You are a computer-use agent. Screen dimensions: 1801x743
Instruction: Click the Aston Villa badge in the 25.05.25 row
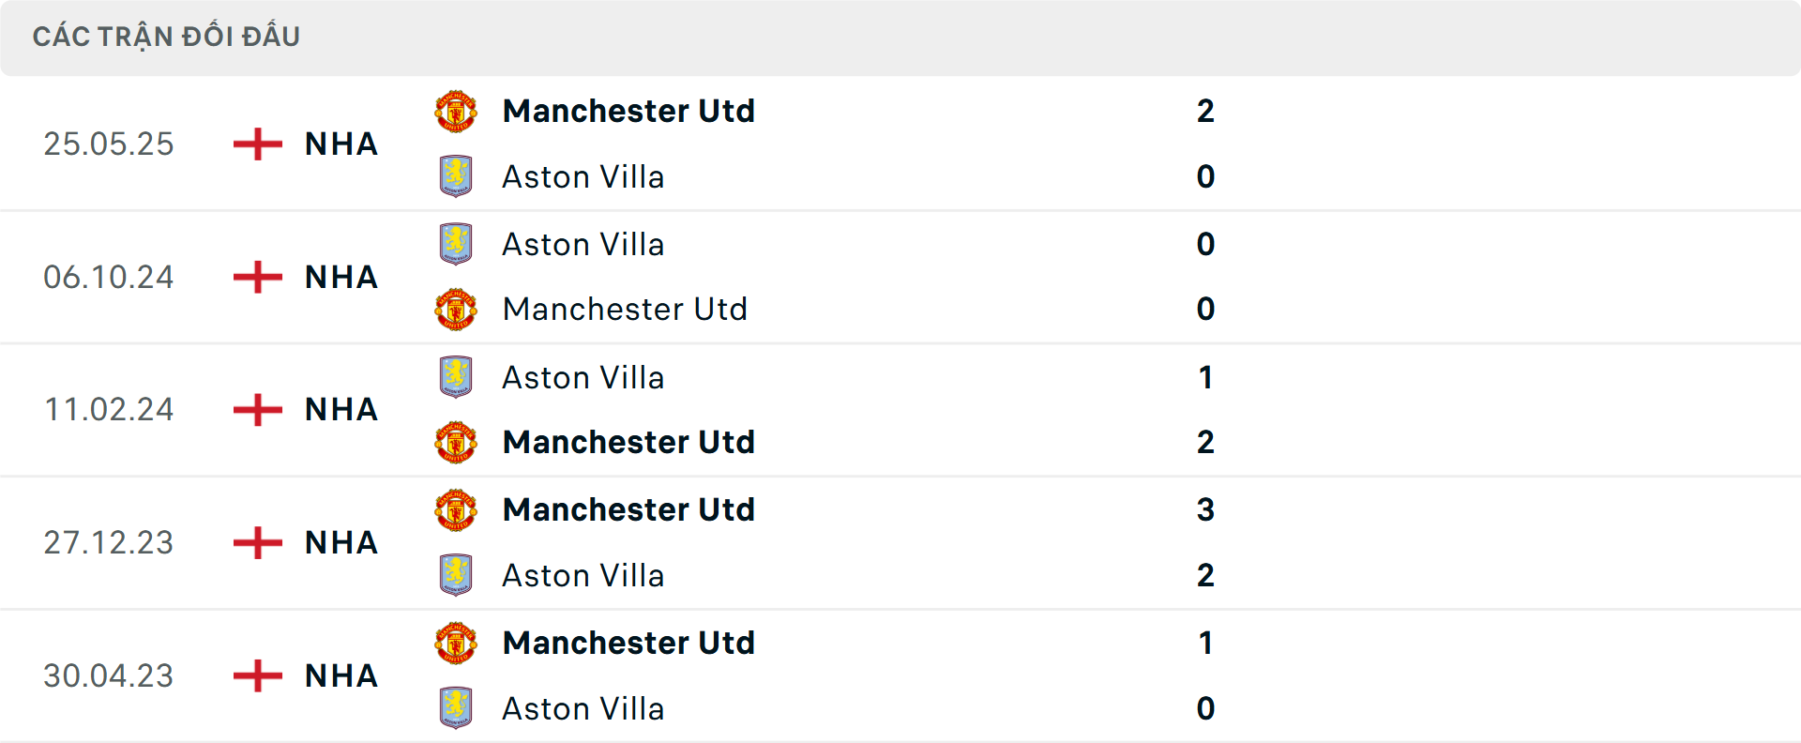457,176
